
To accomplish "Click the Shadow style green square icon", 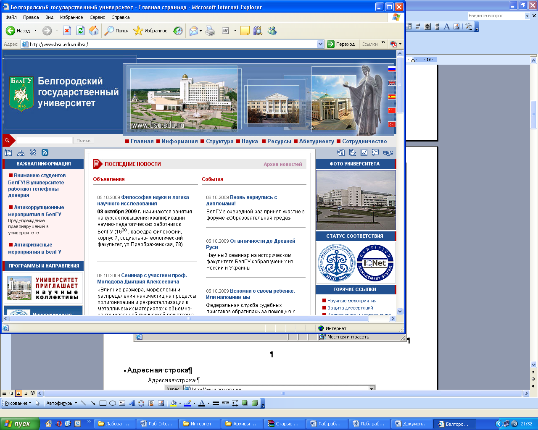I will [x=245, y=403].
